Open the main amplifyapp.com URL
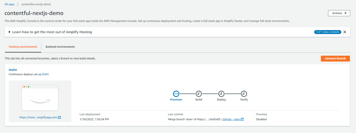 pyautogui.click(x=38, y=117)
